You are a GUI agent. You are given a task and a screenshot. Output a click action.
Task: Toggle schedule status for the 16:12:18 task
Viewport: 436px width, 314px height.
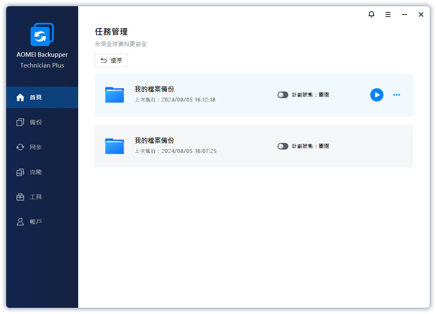pyautogui.click(x=283, y=95)
